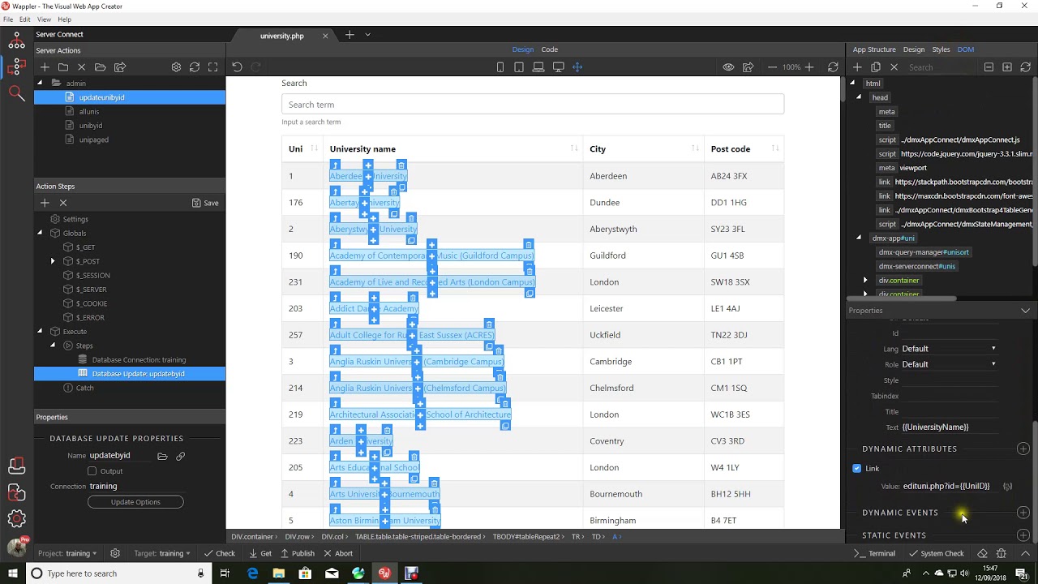Run System Check

coord(937,553)
